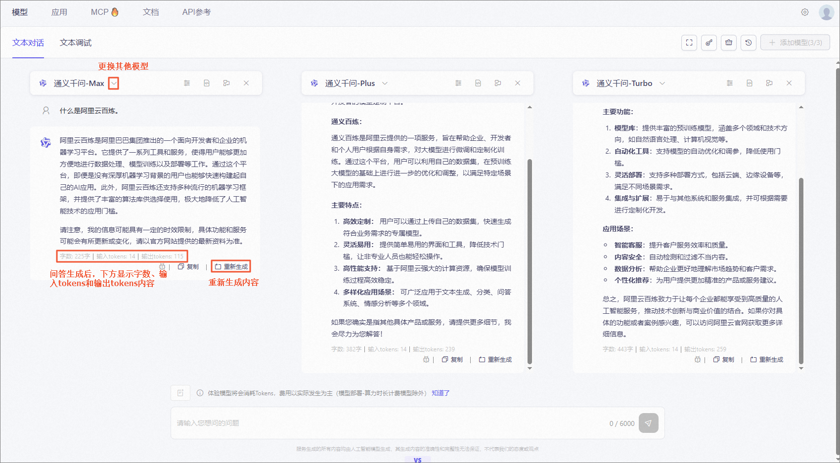Click the '输出tokens: 239' text
The width and height of the screenshot is (840, 463).
click(434, 349)
